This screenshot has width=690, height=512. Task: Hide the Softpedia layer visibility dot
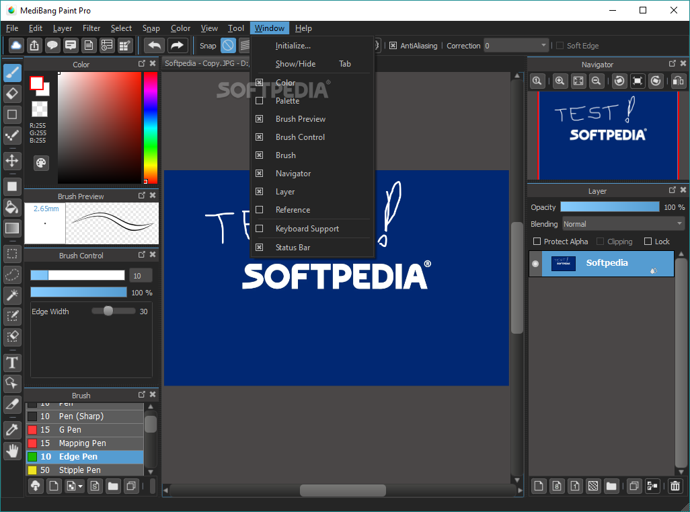(535, 264)
